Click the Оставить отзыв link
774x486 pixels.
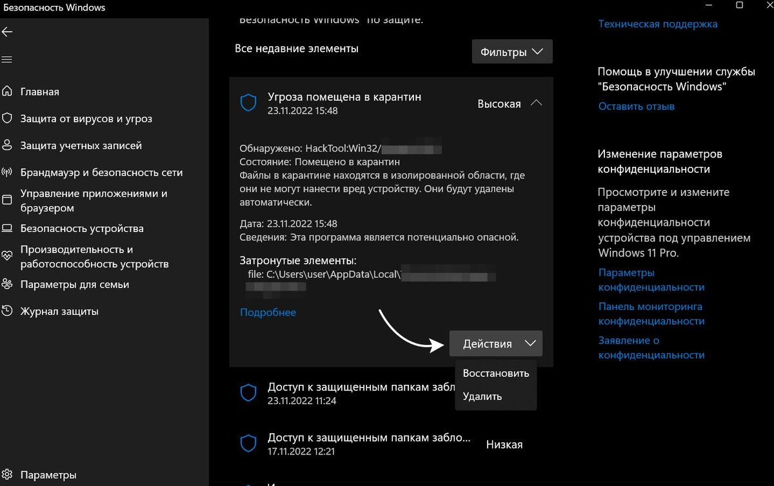[637, 106]
